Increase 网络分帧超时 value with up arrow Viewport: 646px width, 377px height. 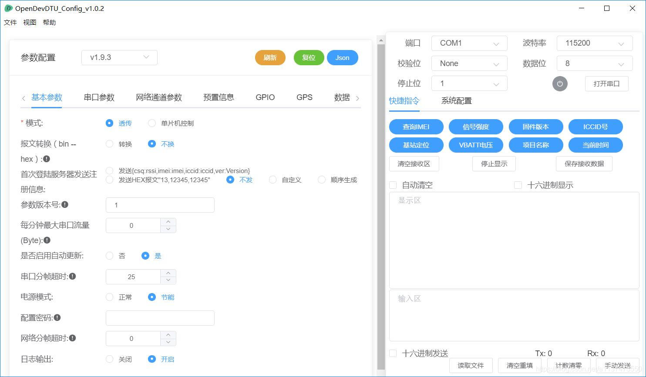[168, 335]
